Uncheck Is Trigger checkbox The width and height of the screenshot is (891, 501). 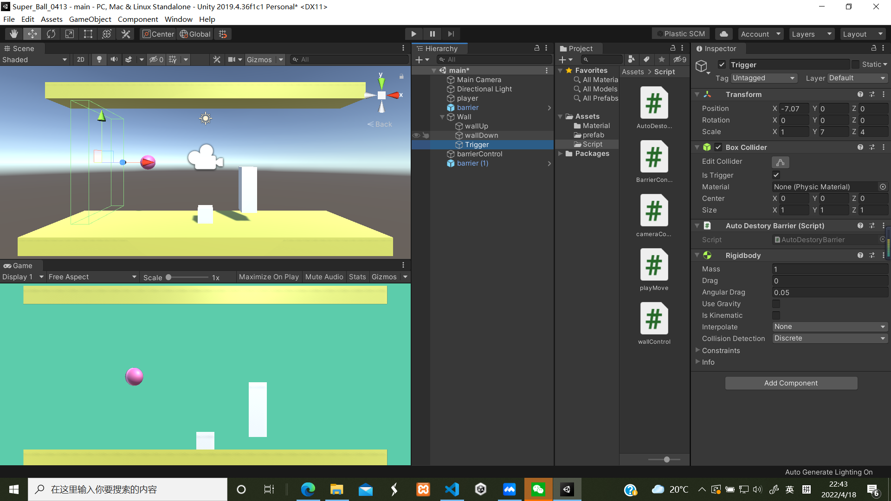click(x=776, y=175)
